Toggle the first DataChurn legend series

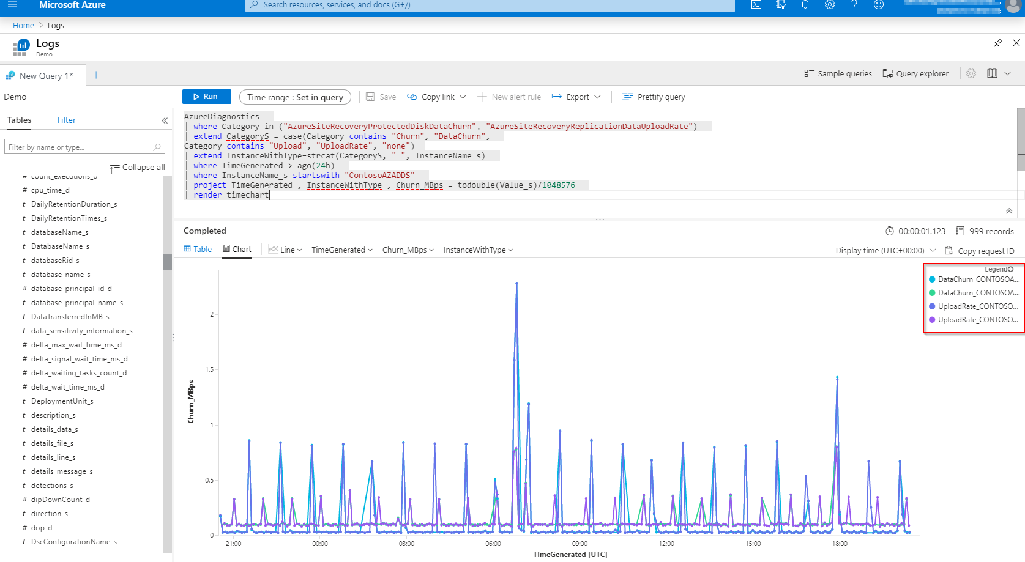click(x=974, y=279)
